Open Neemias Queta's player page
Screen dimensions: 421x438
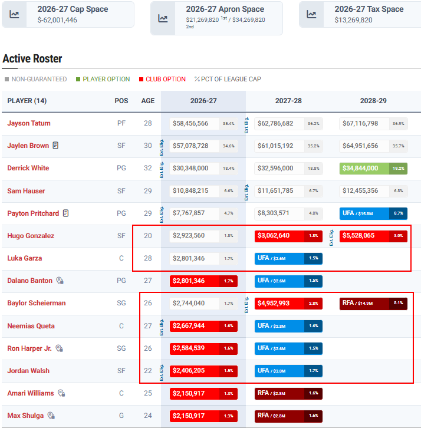[x=31, y=326]
